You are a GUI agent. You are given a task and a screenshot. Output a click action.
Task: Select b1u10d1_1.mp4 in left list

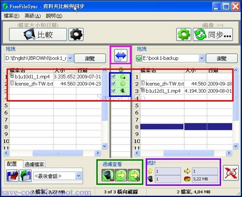coord(32,76)
